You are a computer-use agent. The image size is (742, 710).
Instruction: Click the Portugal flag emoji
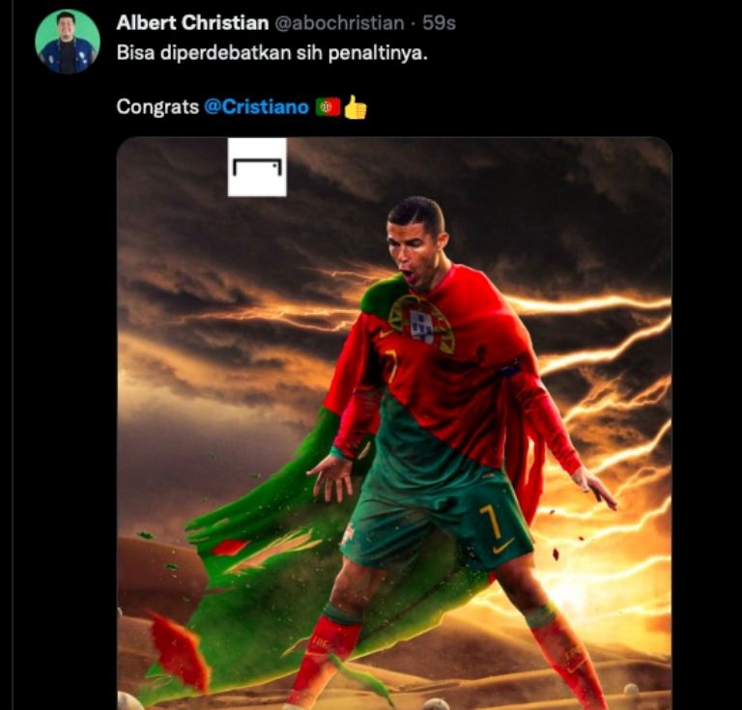point(328,107)
